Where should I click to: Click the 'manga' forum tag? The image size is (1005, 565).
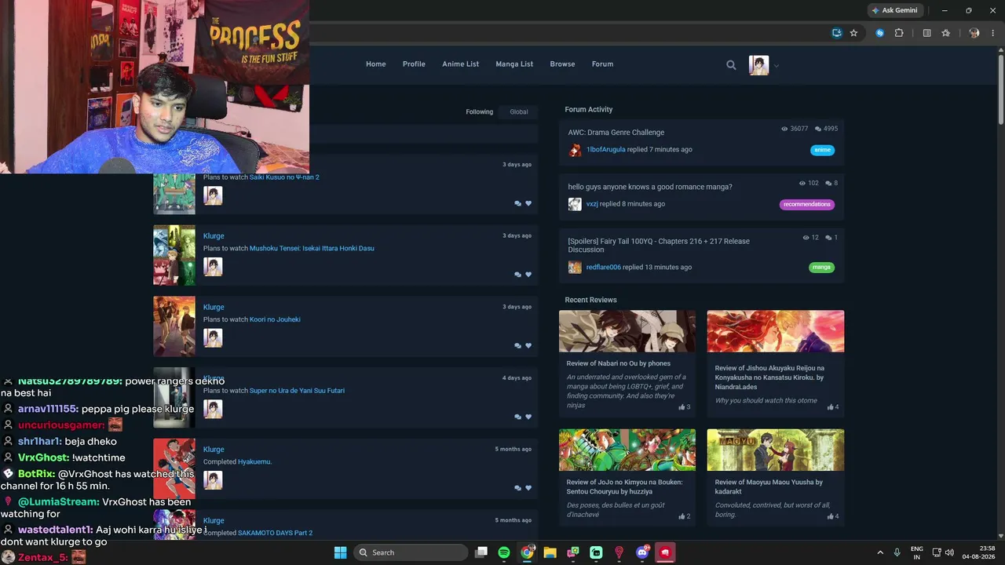pyautogui.click(x=821, y=268)
